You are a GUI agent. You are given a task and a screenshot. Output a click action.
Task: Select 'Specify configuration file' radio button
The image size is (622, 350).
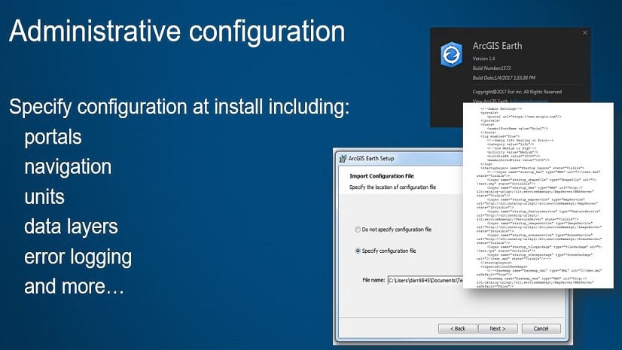[x=358, y=251]
